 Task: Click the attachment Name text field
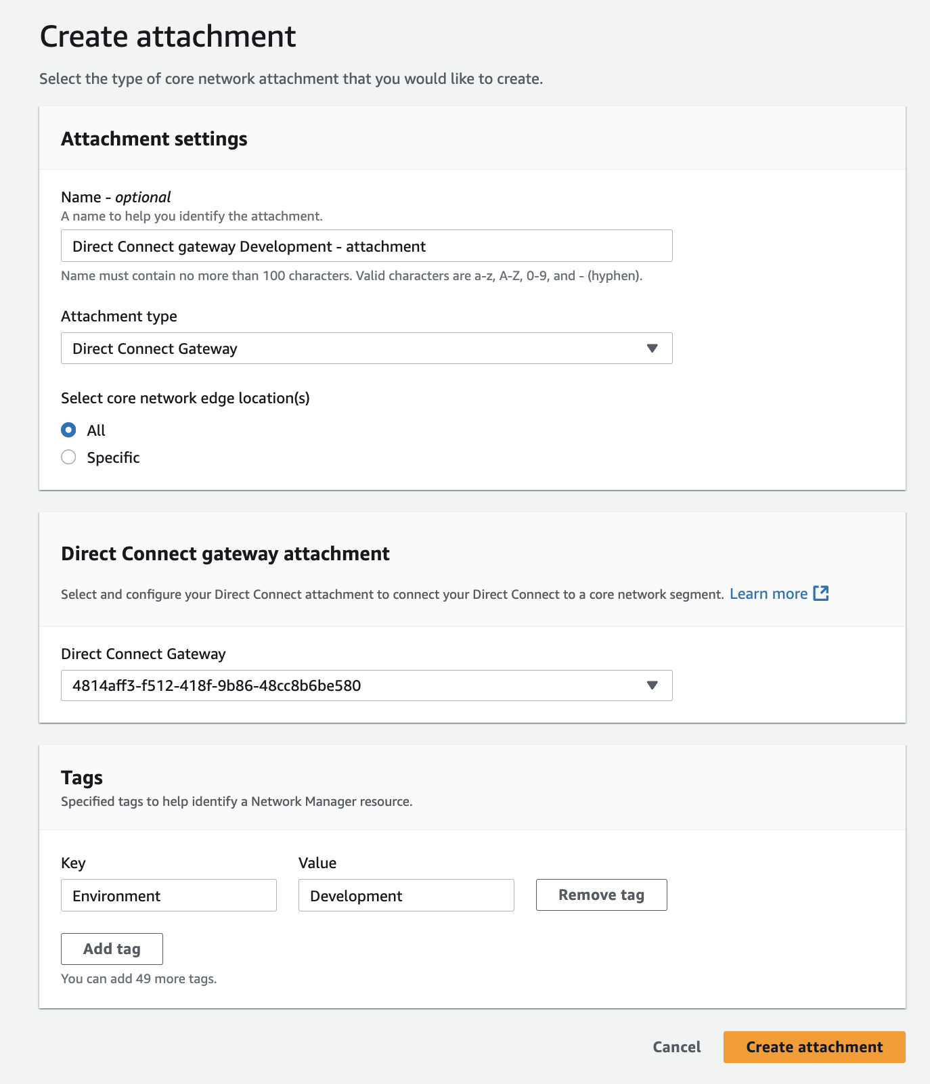(366, 246)
